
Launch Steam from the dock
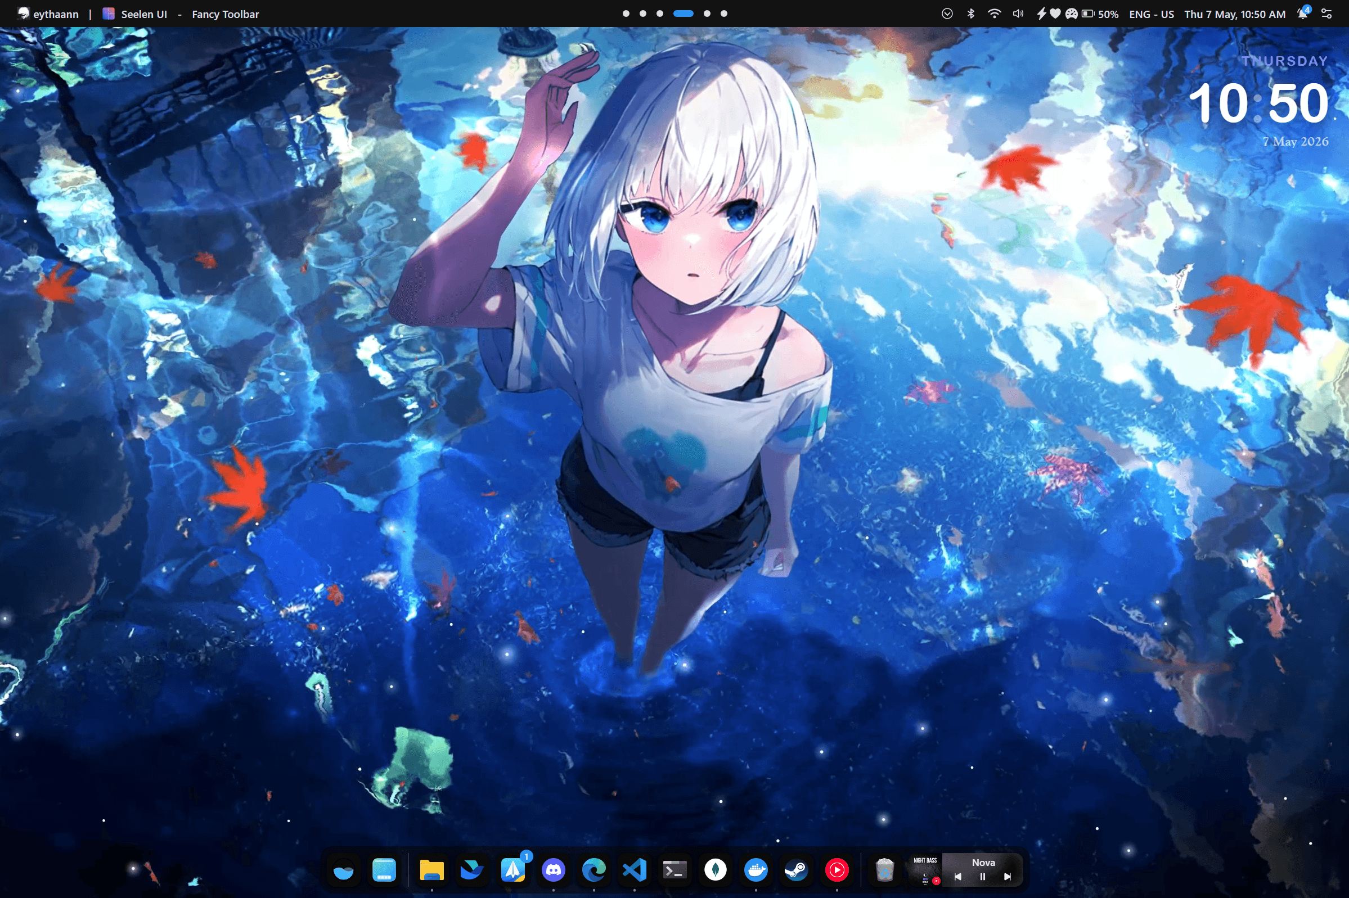click(x=796, y=870)
